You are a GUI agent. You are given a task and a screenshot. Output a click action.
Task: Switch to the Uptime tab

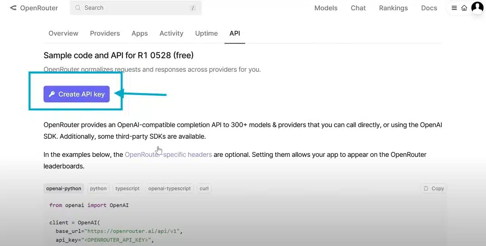pos(207,33)
